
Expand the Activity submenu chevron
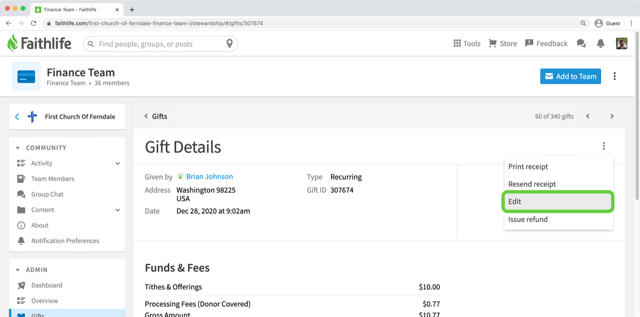coord(118,163)
